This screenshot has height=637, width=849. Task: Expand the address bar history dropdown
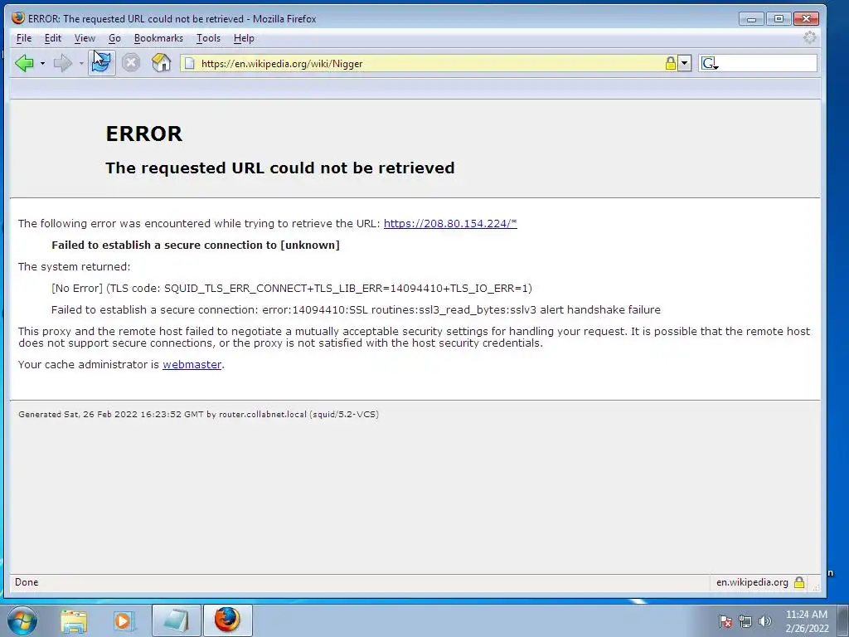(x=684, y=63)
